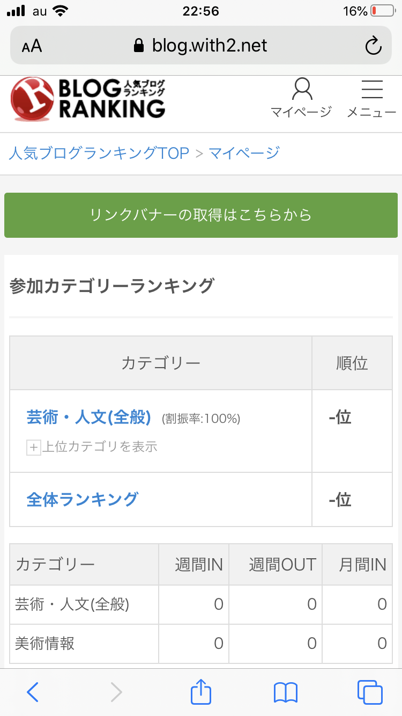Image resolution: width=402 pixels, height=716 pixels.
Task: Go back with Safari back arrow
Action: (x=33, y=692)
